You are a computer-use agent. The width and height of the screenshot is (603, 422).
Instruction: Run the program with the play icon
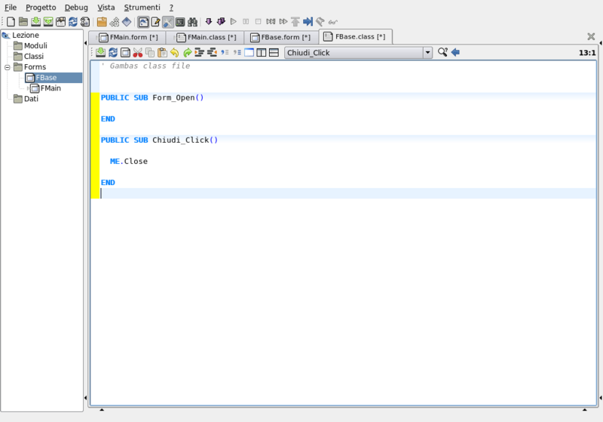(x=233, y=22)
